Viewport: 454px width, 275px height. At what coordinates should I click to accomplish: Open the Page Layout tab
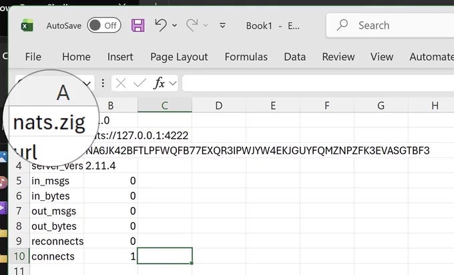tap(179, 57)
